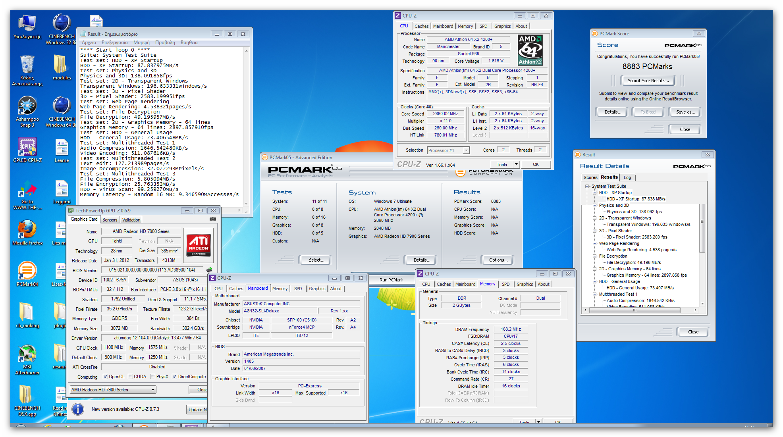The height and width of the screenshot is (437, 783).
Task: Open the Μορφή menu in Notepad
Action: coord(141,42)
